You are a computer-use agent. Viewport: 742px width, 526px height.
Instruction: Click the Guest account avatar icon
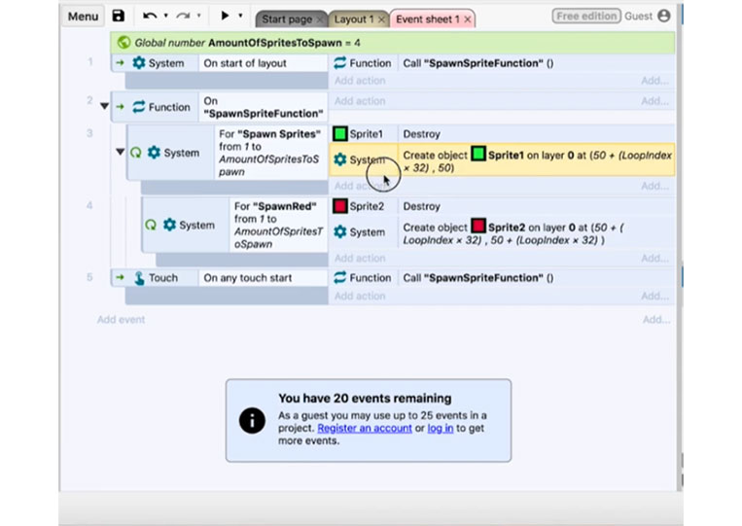[664, 17]
